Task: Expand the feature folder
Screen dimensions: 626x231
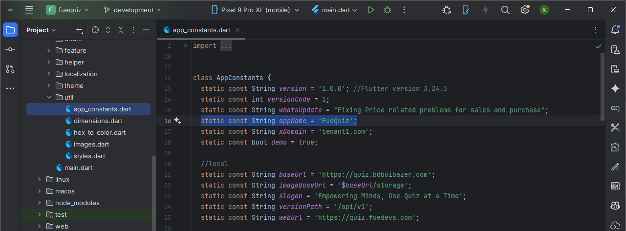Action: 49,50
